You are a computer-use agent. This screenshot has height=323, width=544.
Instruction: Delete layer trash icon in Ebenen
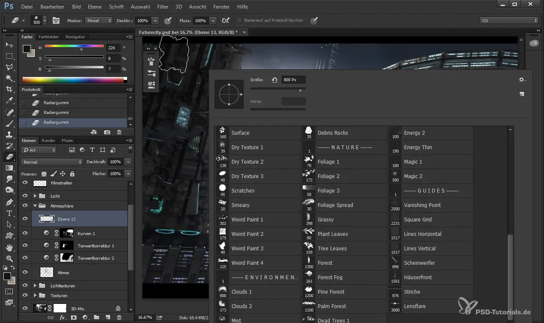119,317
